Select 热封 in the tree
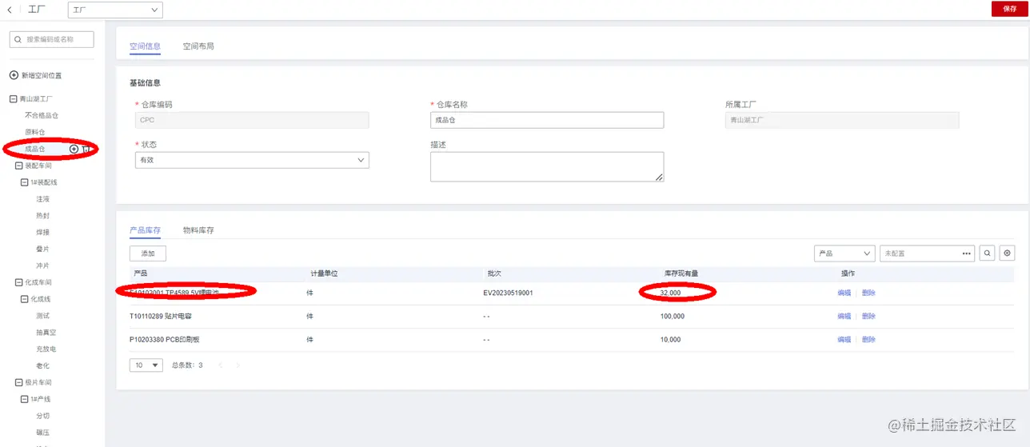The image size is (1030, 447). 43,216
